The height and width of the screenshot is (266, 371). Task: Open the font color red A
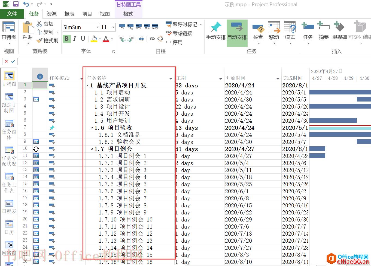point(106,39)
